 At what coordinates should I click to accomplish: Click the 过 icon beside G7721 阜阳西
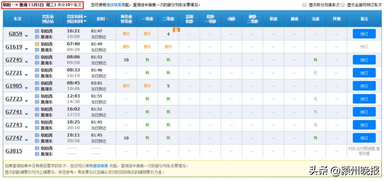[x=37, y=70]
